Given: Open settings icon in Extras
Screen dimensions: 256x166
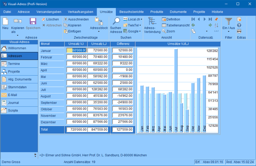Looking at the screenshot, I should tap(239, 19).
